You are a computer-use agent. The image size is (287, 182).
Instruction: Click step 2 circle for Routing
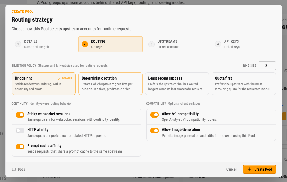point(85,44)
